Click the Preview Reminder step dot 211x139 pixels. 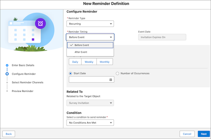click(7, 91)
